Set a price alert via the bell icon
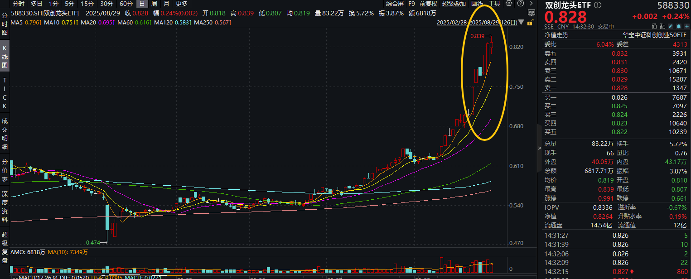This screenshot has height=279, width=691. pyautogui.click(x=678, y=26)
